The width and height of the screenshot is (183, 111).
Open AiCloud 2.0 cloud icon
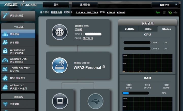point(5,87)
